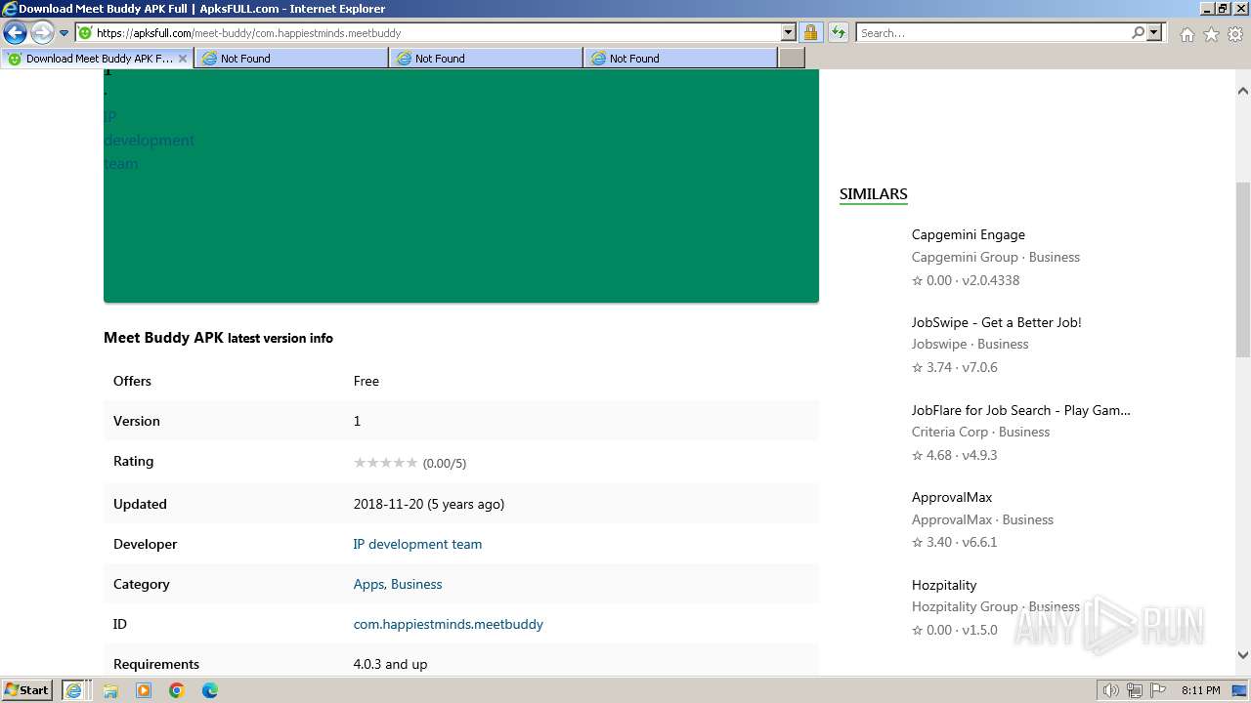This screenshot has height=703, width=1251.
Task: Select the 2018-11-20 (5 years ago) text
Action: point(429,504)
